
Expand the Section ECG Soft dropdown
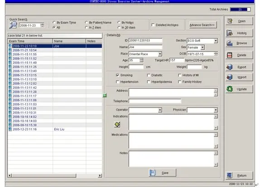click(x=216, y=41)
